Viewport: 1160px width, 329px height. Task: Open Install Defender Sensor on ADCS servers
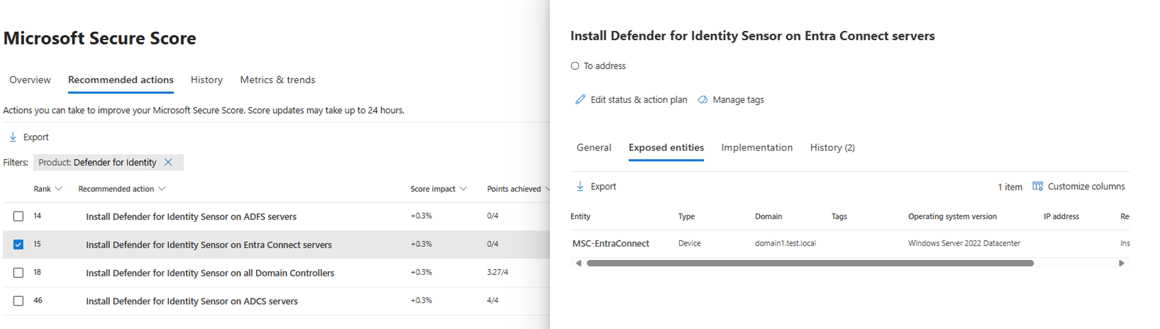[x=192, y=301]
